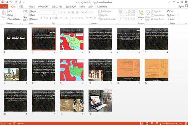
Task: Select slide 3 map thumbnail
Action: click(x=72, y=39)
